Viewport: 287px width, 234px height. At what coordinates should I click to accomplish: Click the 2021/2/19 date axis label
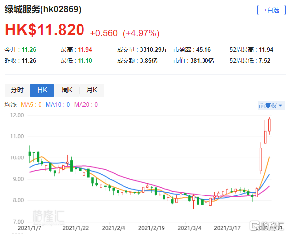(152, 228)
